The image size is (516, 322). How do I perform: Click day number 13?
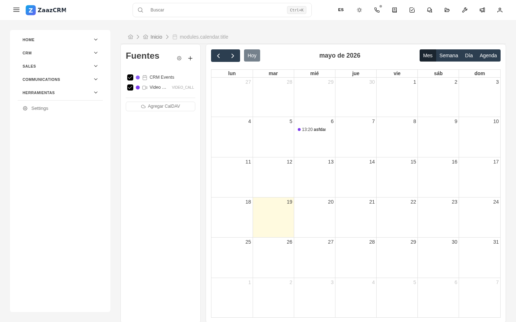pyautogui.click(x=331, y=162)
